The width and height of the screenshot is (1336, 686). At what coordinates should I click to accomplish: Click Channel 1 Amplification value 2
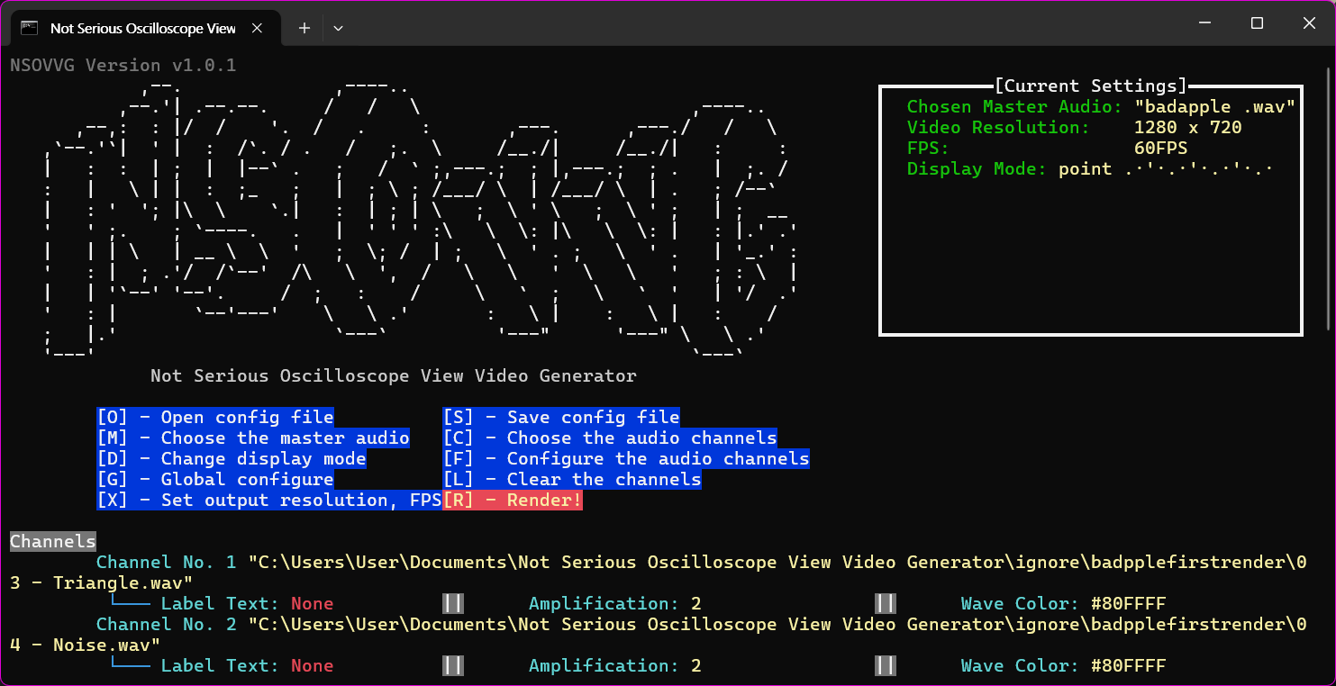coord(696,604)
